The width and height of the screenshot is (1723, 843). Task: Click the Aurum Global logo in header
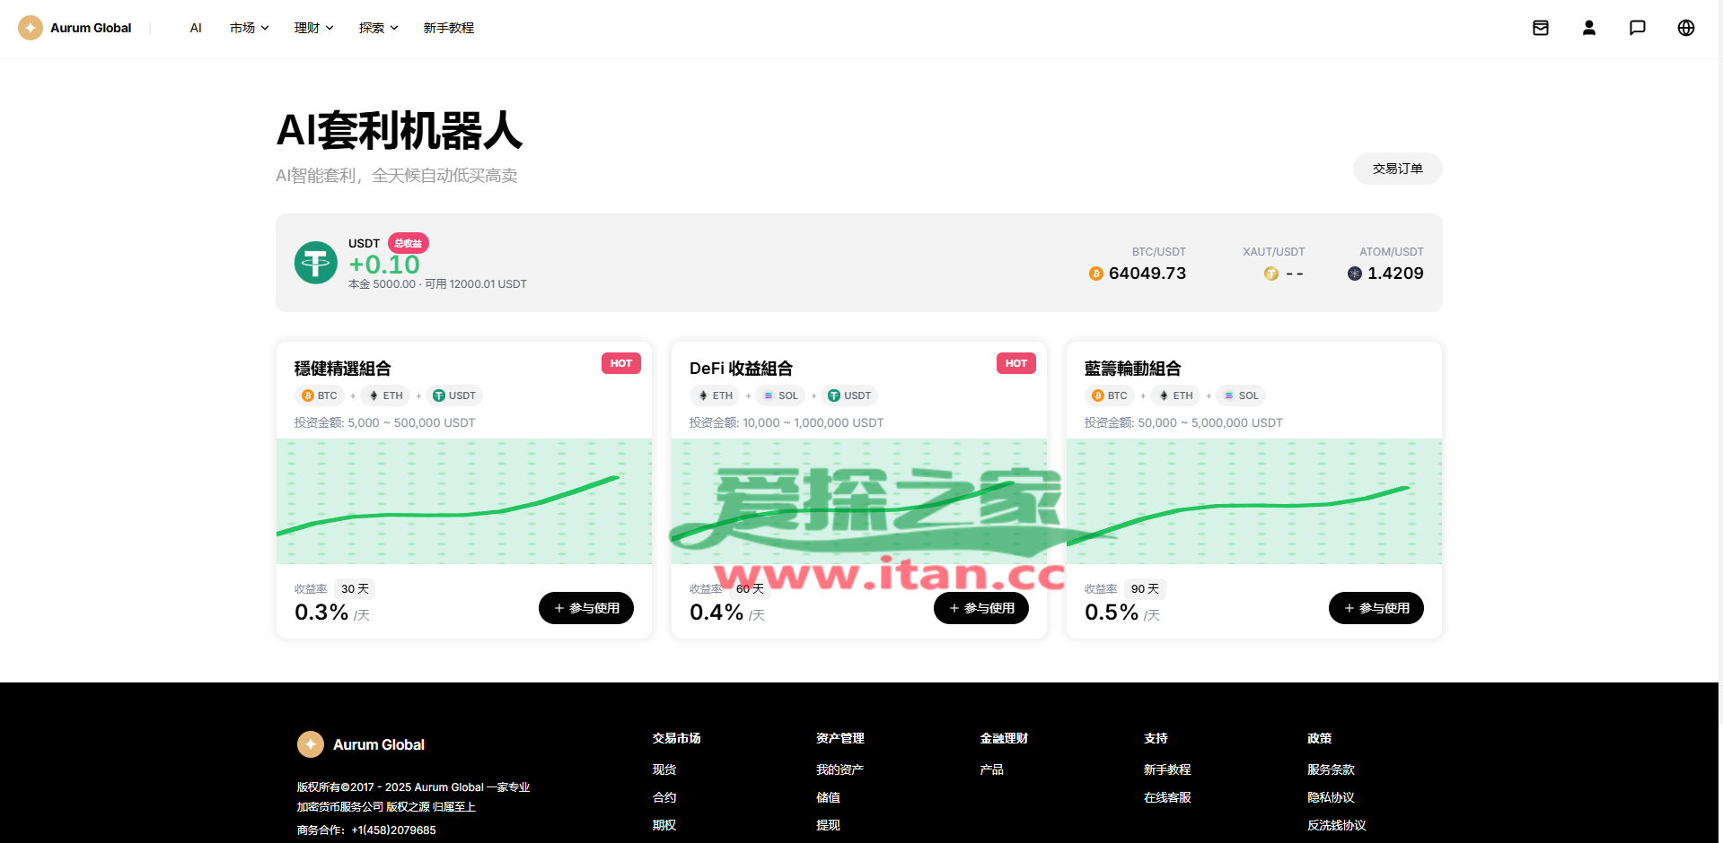75,28
